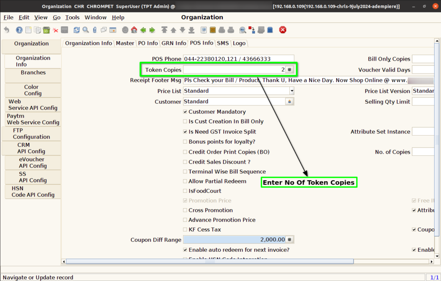
Task: Switch to the Master tab
Action: click(125, 43)
